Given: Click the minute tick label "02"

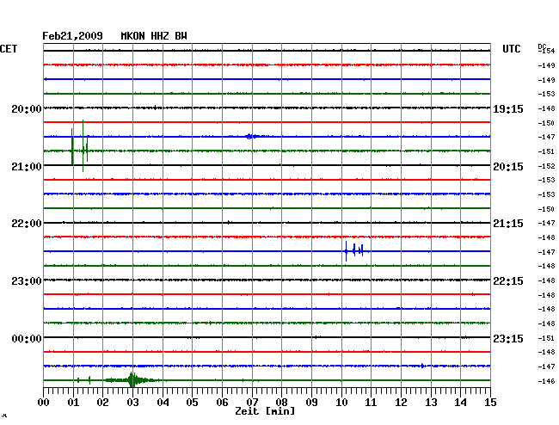Looking at the screenshot, I should (102, 403).
